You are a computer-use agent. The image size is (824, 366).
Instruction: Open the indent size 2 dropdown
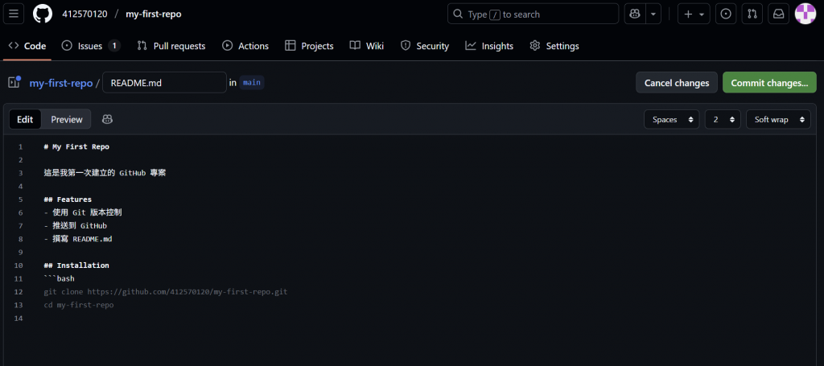(x=723, y=119)
